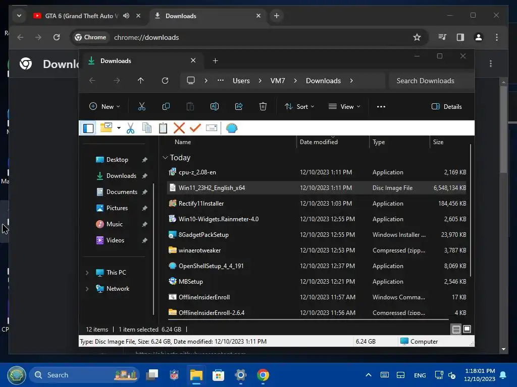Click Delete trash can icon in command bar
The width and height of the screenshot is (517, 387).
tap(263, 106)
